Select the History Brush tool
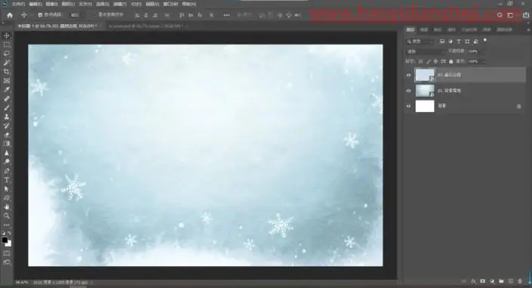The height and width of the screenshot is (288, 532). [7, 125]
